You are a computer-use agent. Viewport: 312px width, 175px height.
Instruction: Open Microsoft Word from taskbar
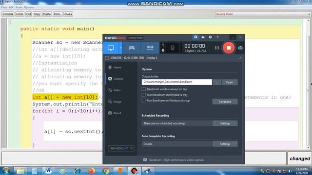[48, 171]
